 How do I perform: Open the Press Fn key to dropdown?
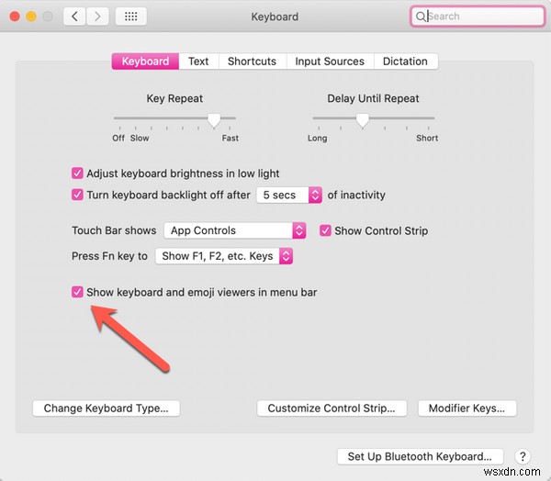click(x=224, y=256)
